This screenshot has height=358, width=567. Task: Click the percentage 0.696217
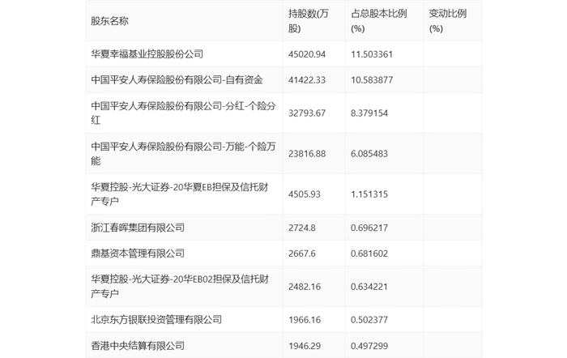(x=369, y=228)
